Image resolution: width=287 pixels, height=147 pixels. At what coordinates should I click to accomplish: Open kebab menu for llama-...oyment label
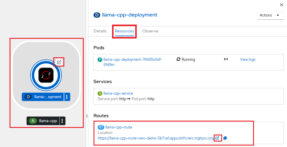[x=67, y=97]
